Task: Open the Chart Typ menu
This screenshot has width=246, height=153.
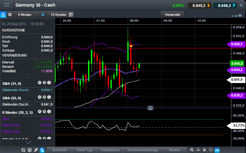Action: click(84, 150)
